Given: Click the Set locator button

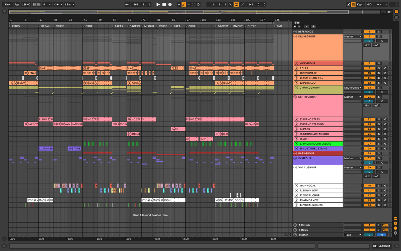Looking at the screenshot, I should click(297, 23).
